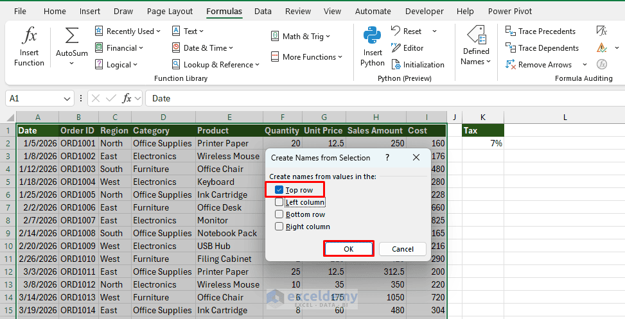Open Math & Trig functions dropdown
Screen dimensions: 625x319
coord(301,36)
